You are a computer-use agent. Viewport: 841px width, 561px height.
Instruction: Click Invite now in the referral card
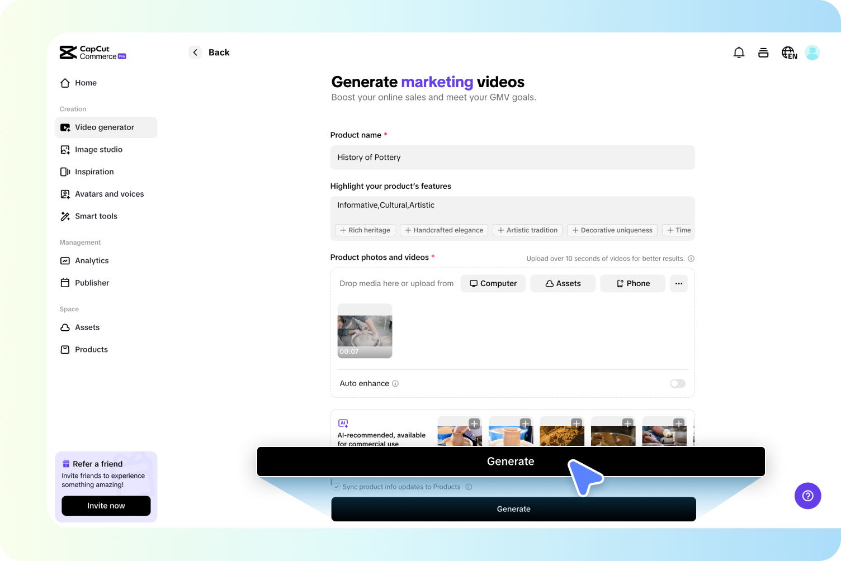(x=106, y=506)
